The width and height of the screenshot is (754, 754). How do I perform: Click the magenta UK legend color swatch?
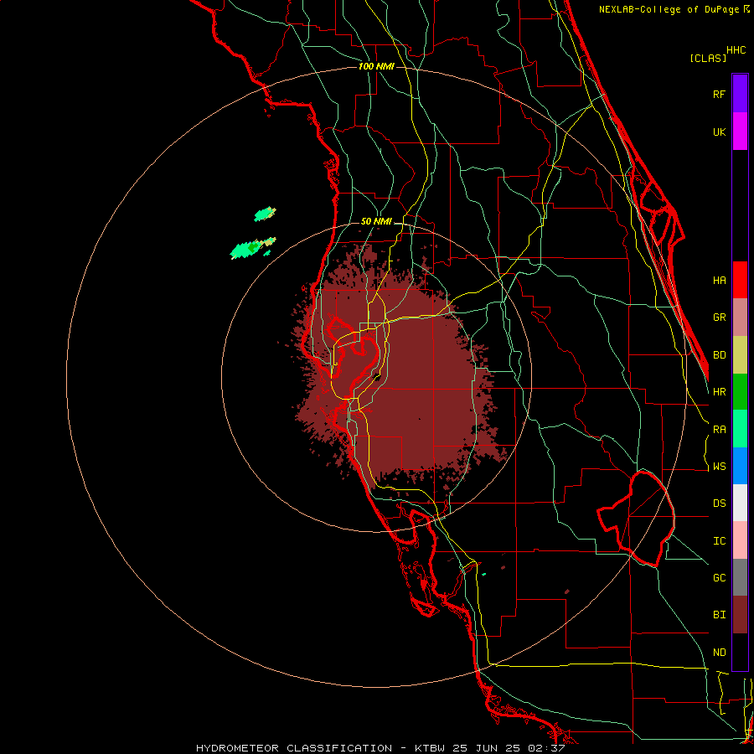coord(740,132)
